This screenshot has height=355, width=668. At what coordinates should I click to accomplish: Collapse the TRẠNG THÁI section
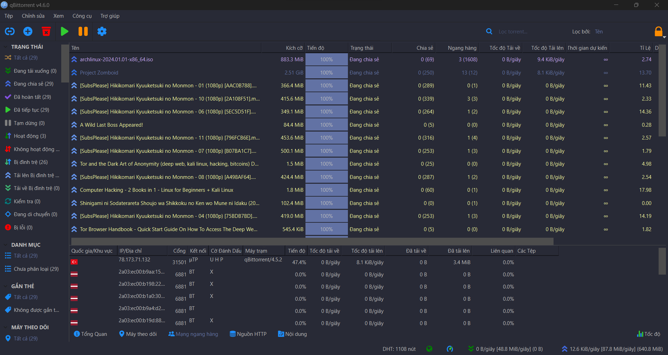click(6, 47)
